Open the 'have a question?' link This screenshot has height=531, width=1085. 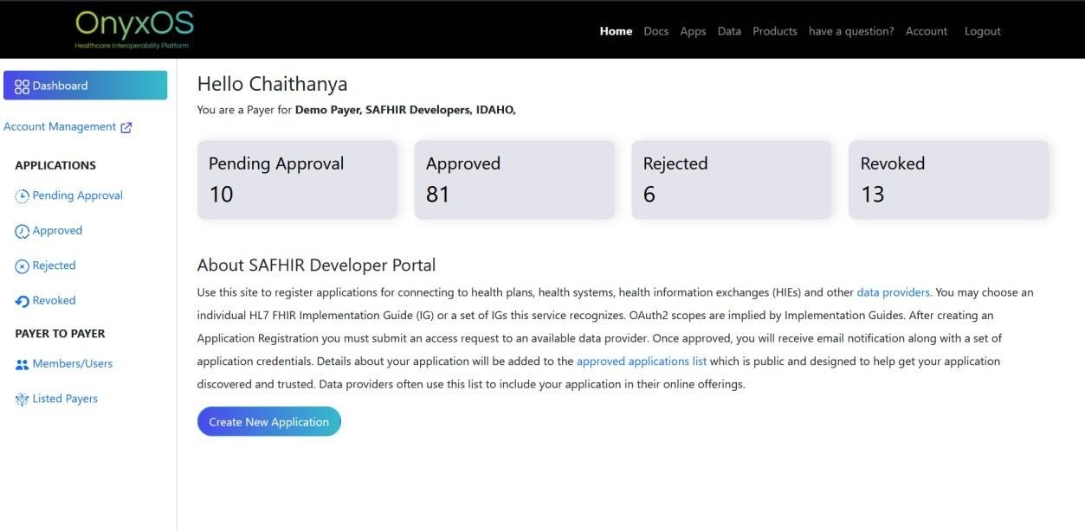coord(850,31)
